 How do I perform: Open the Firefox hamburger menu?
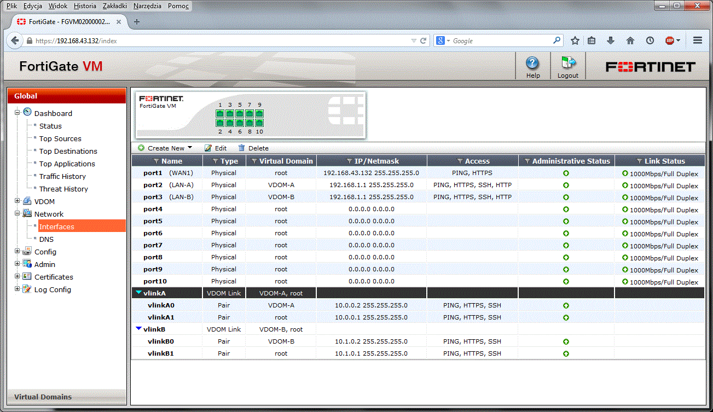698,40
